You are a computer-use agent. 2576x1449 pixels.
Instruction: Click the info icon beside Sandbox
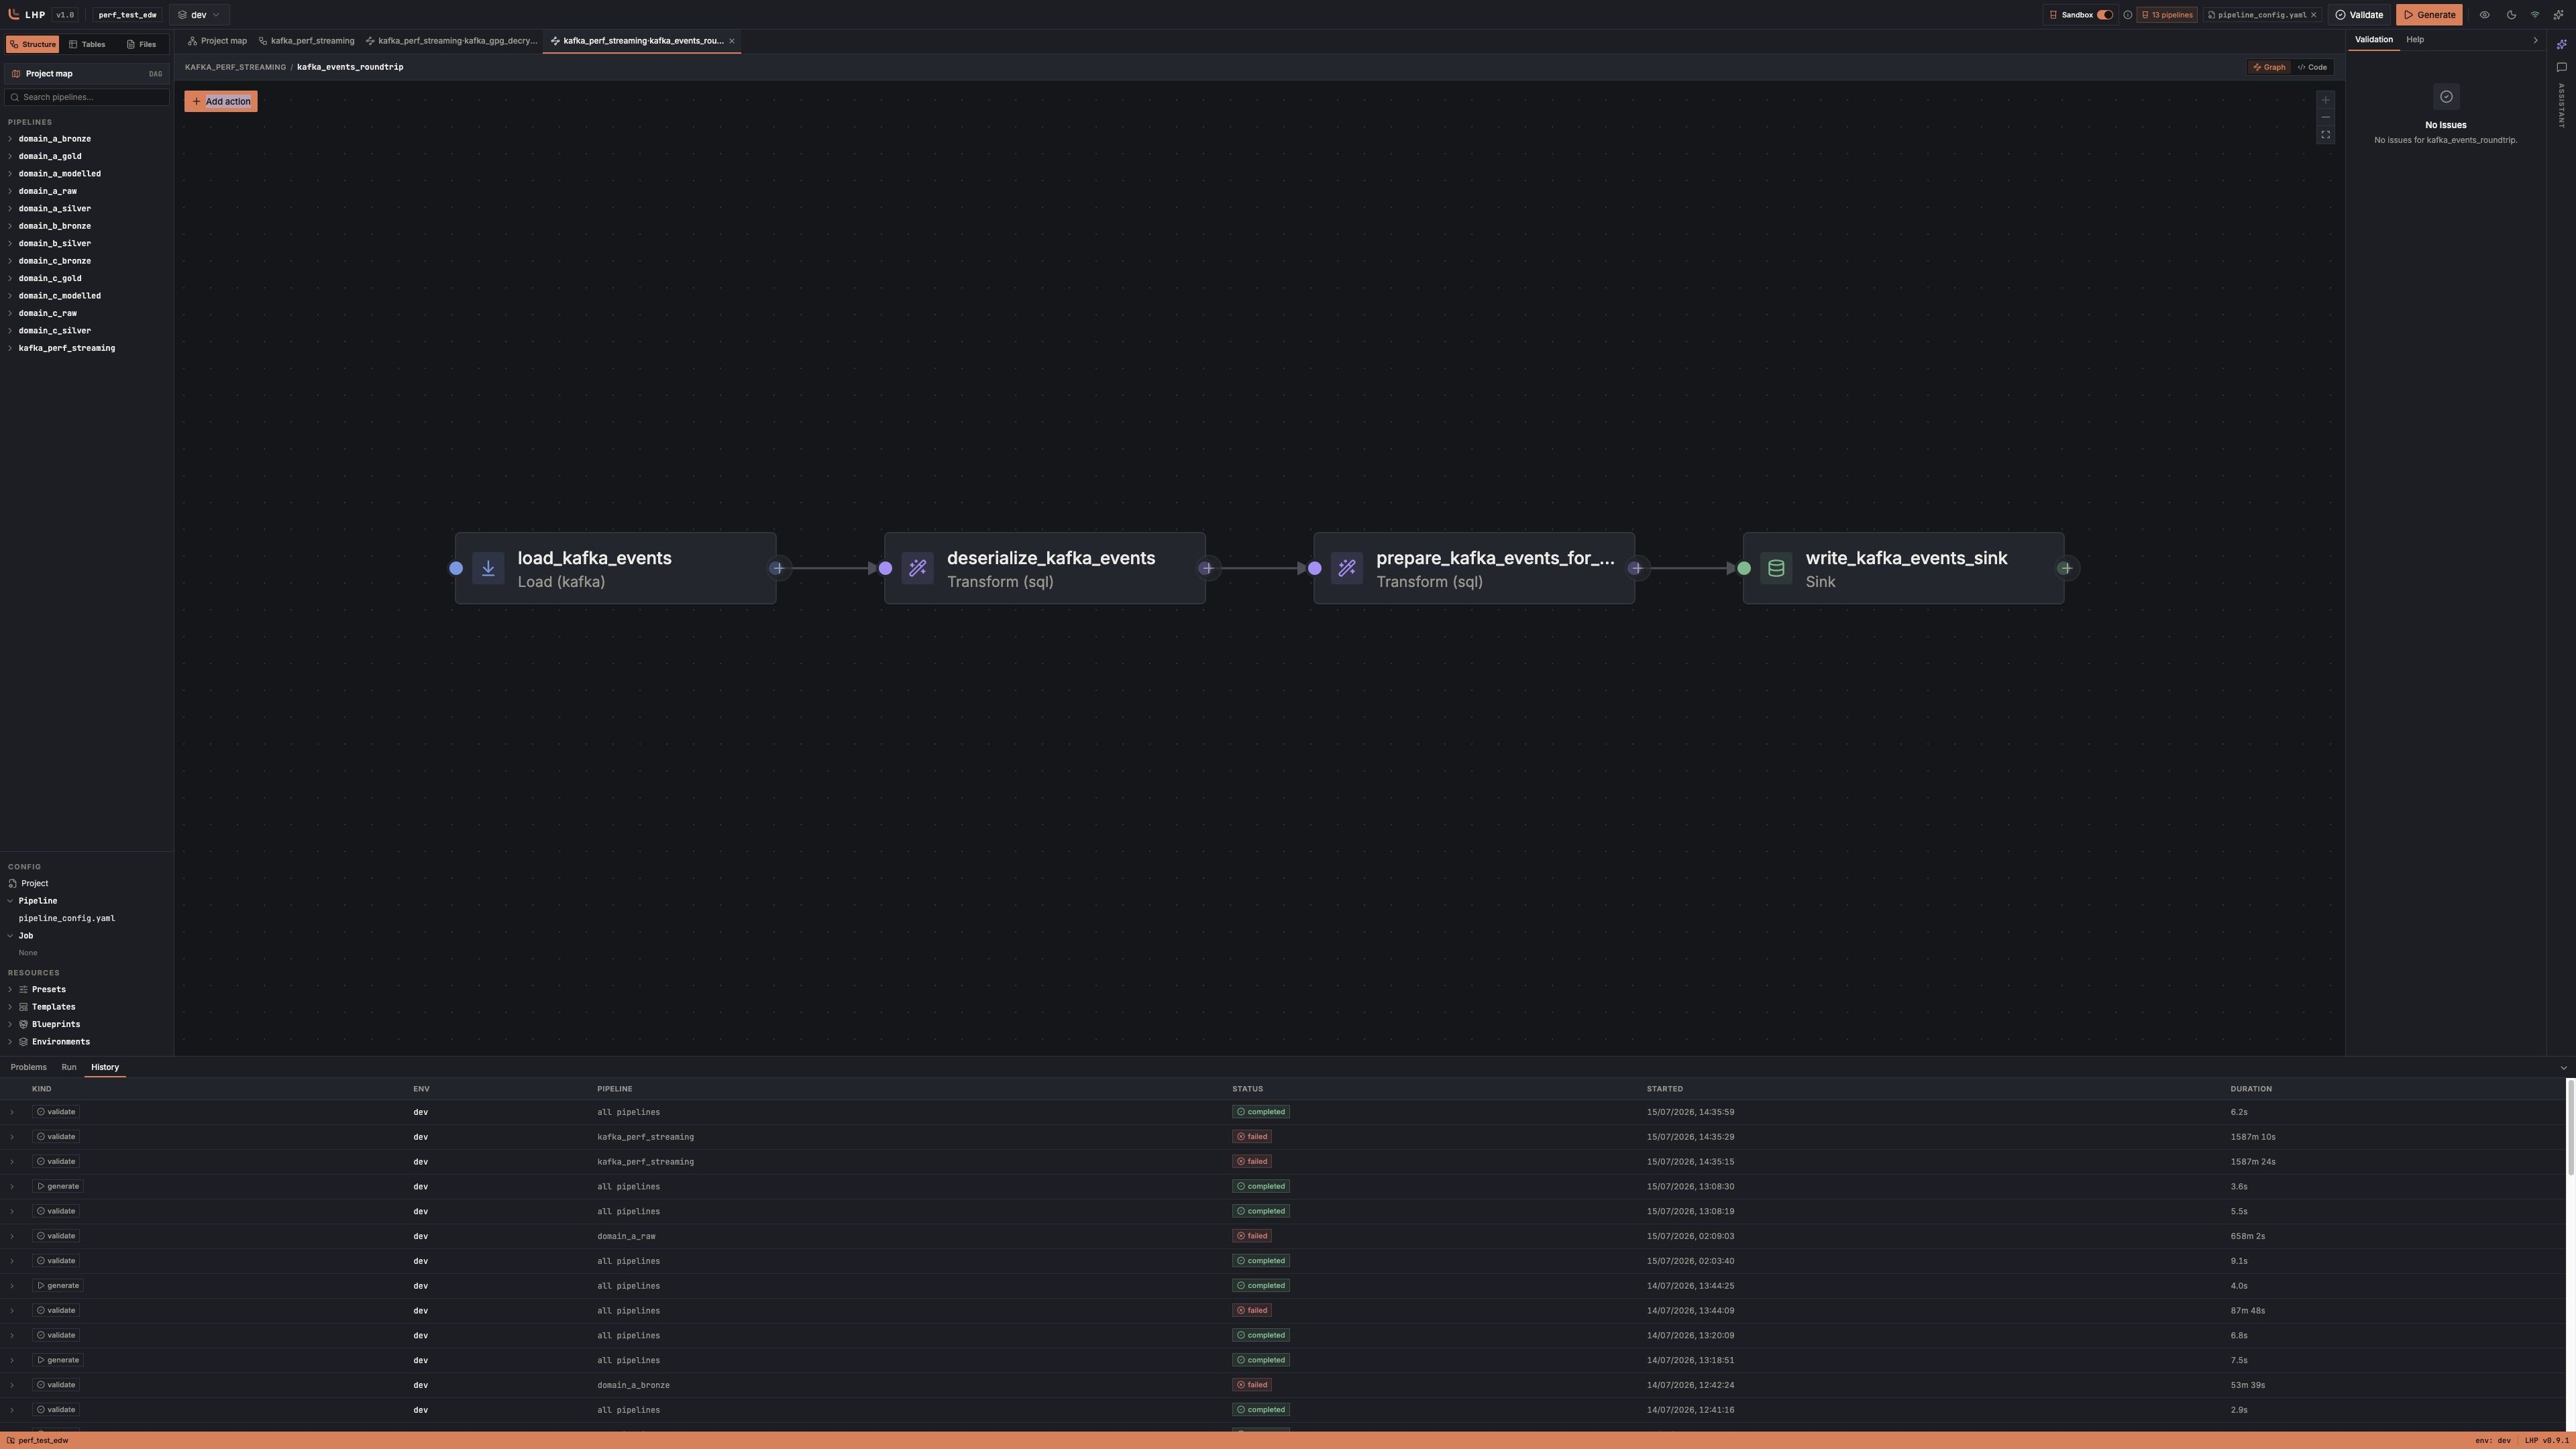[x=2128, y=15]
